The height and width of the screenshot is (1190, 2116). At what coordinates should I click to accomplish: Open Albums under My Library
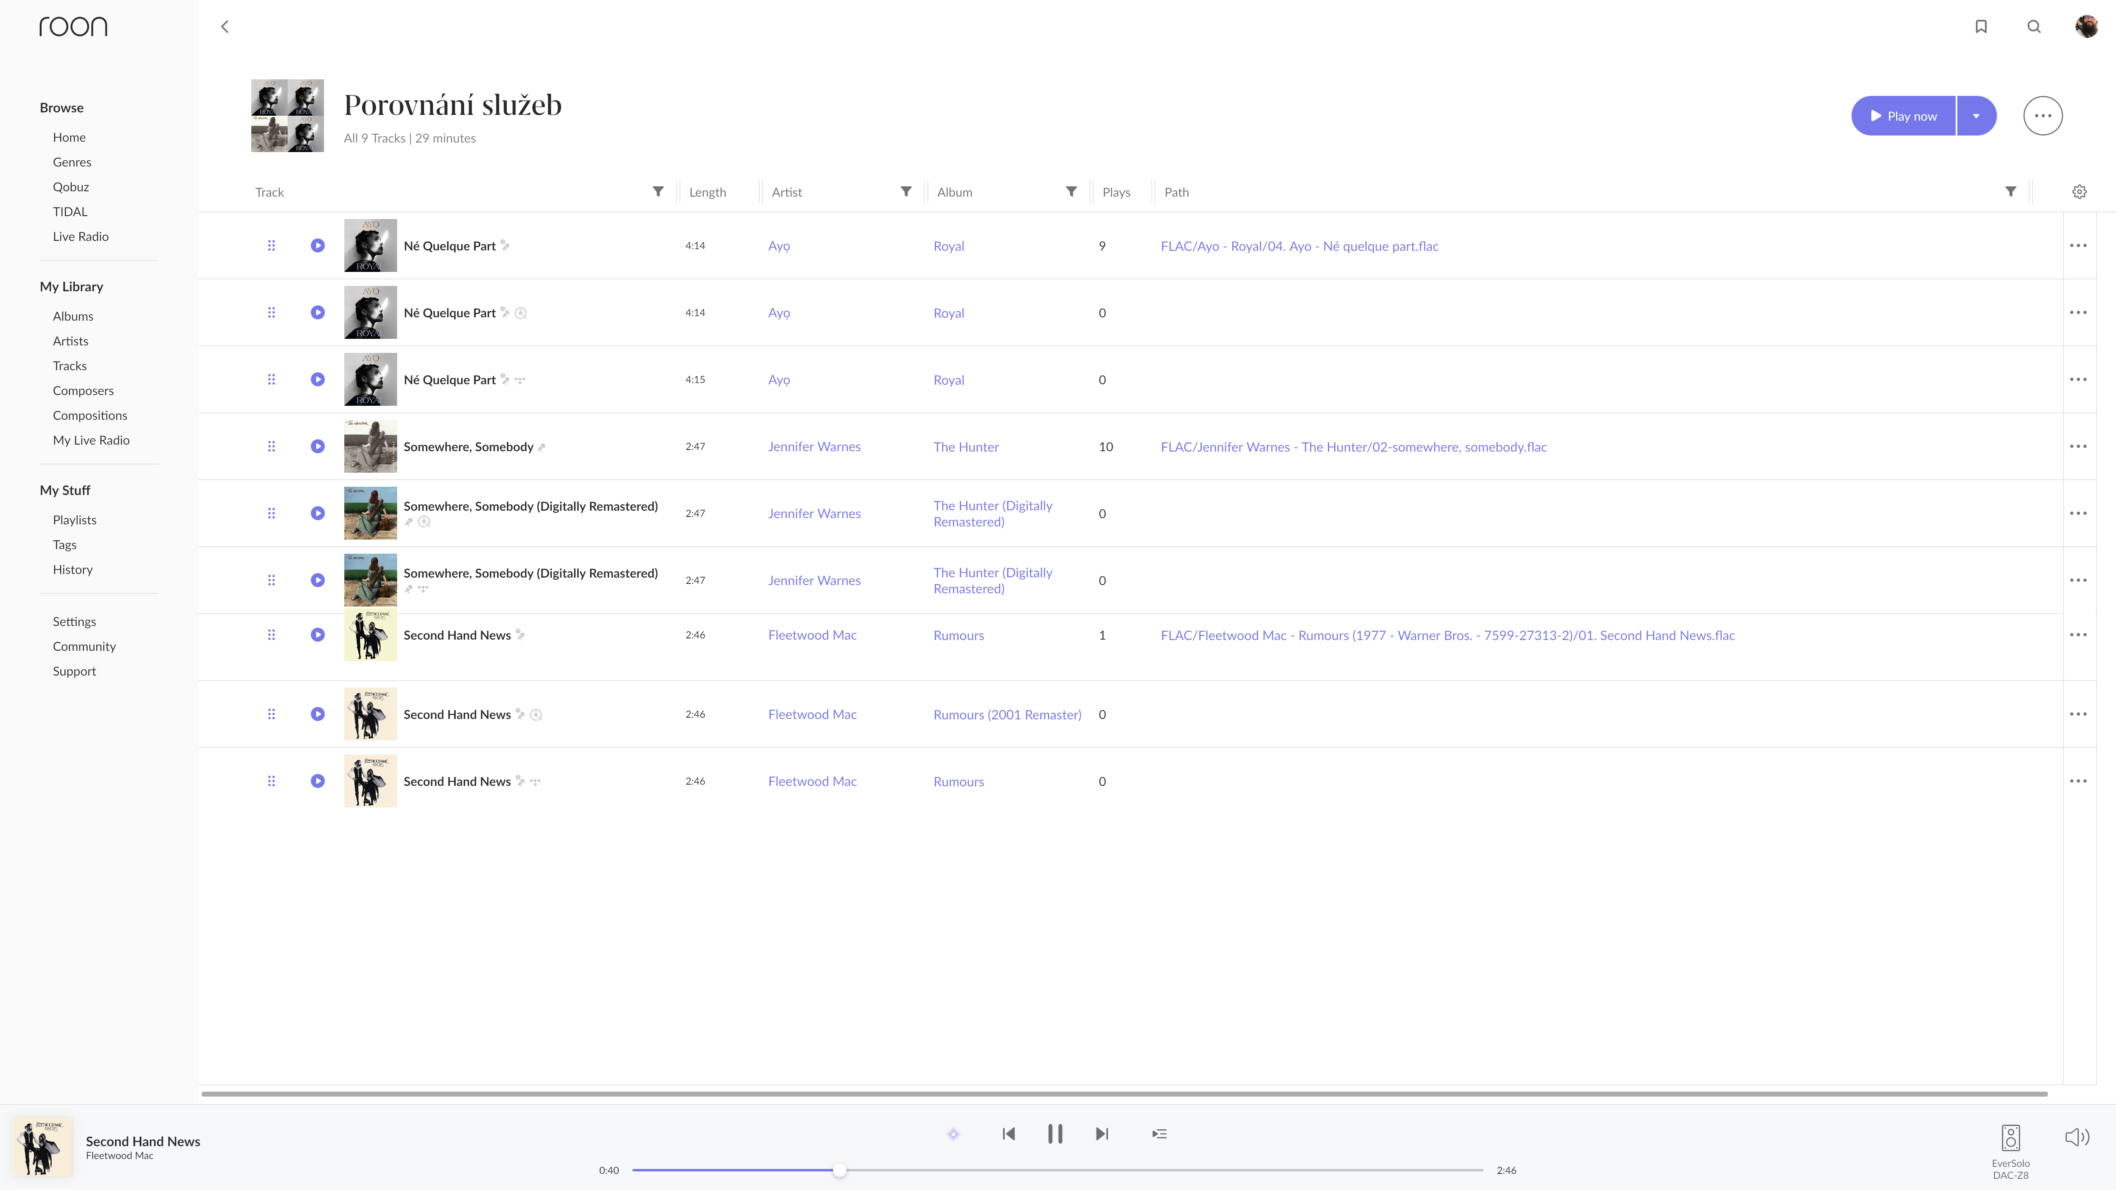click(x=73, y=316)
